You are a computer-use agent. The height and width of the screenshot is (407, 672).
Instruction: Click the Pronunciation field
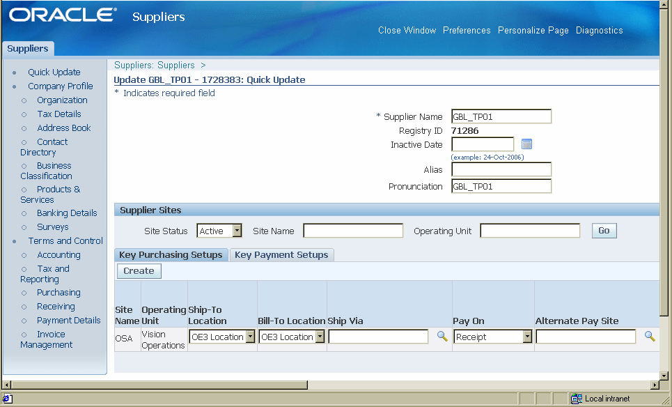pos(501,186)
